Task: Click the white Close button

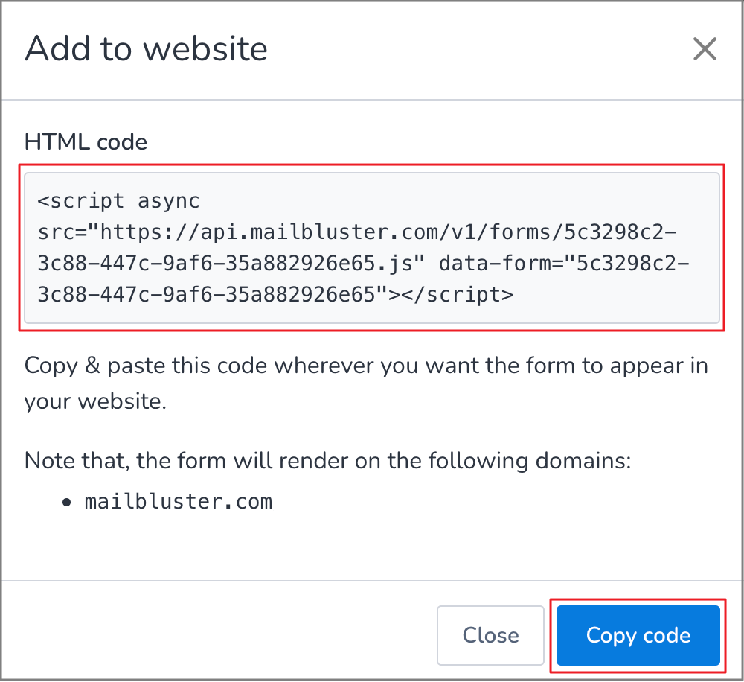Action: (x=490, y=635)
